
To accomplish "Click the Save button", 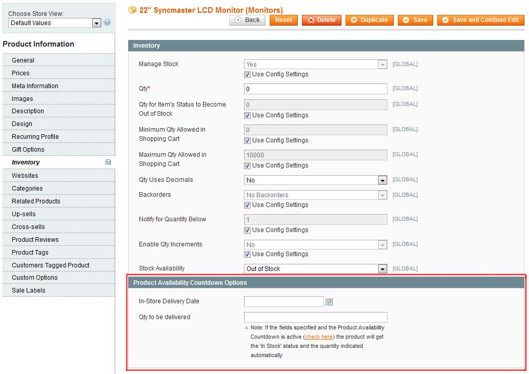I will (415, 20).
